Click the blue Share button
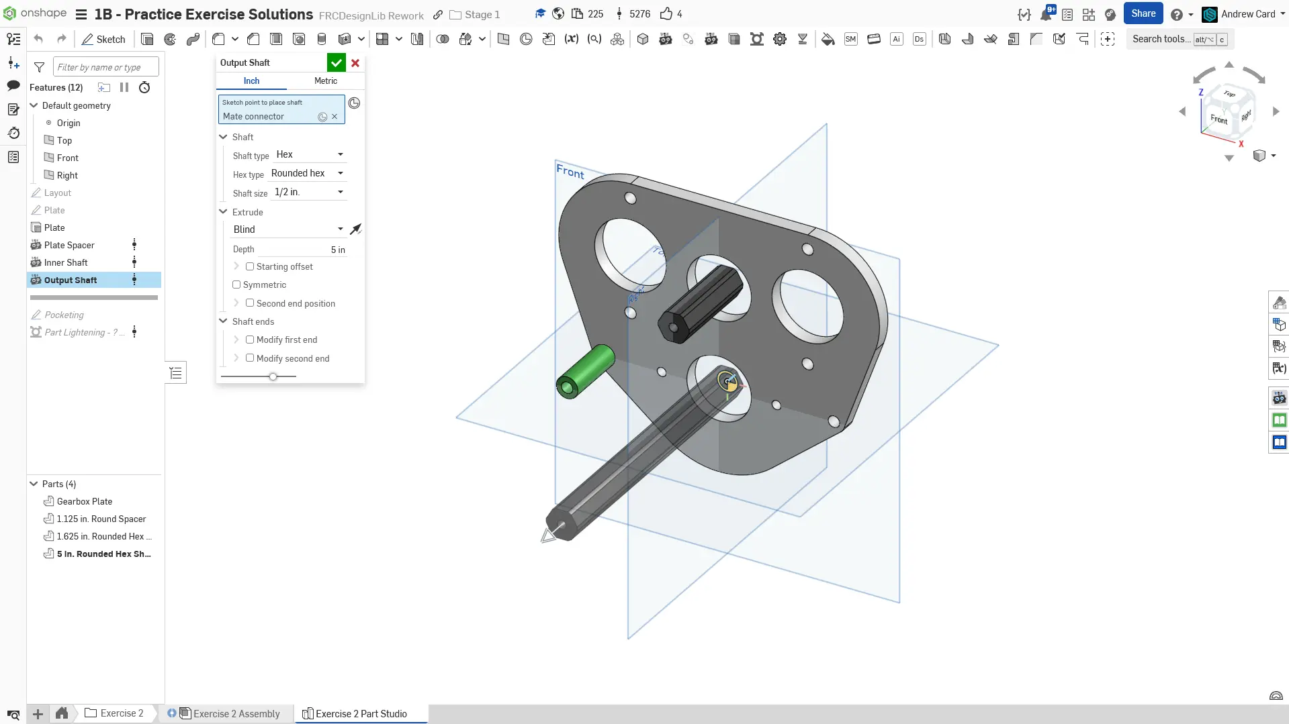Viewport: 1289px width, 724px height. click(x=1143, y=13)
